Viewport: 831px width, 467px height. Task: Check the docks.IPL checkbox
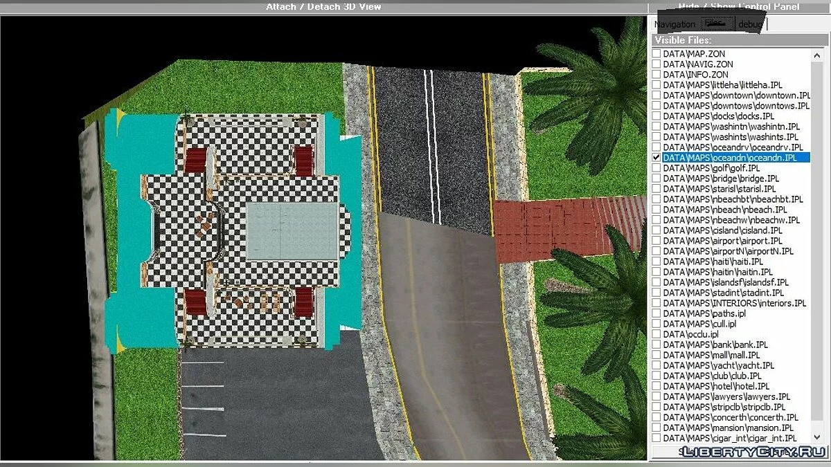pyautogui.click(x=655, y=116)
